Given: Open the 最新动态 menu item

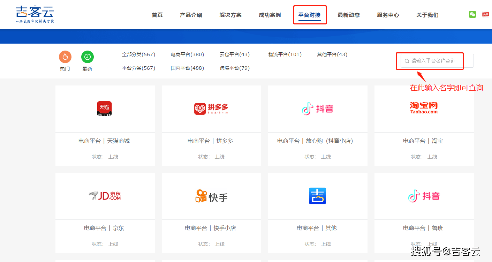Looking at the screenshot, I should 349,15.
